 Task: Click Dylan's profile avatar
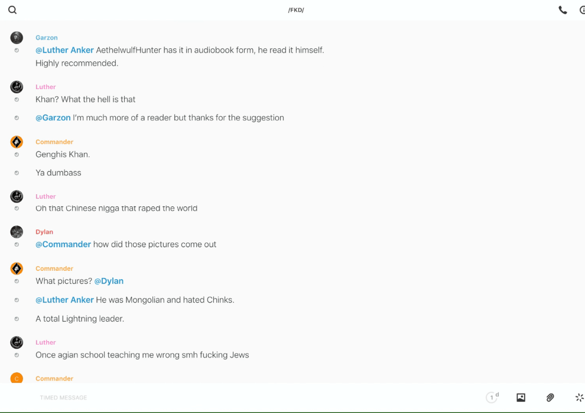[17, 232]
